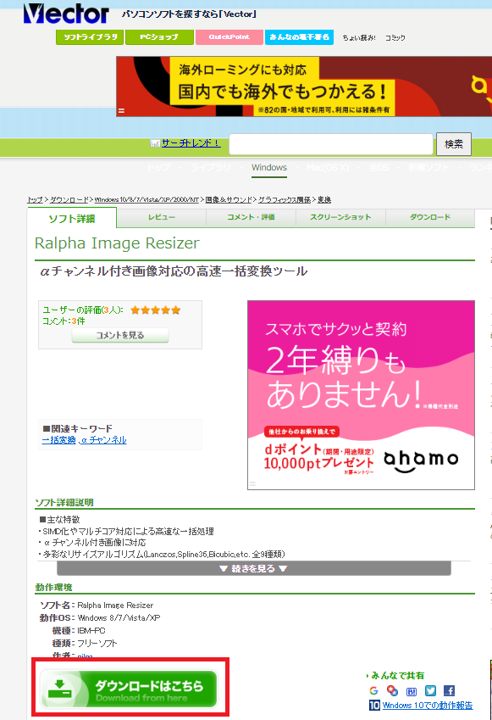Click 動作OS: Windows 8/7/Vista/XP row
Screen dimensions: 492x720
coord(100,618)
